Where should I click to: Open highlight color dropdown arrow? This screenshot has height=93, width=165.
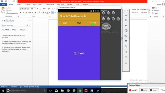45,13
